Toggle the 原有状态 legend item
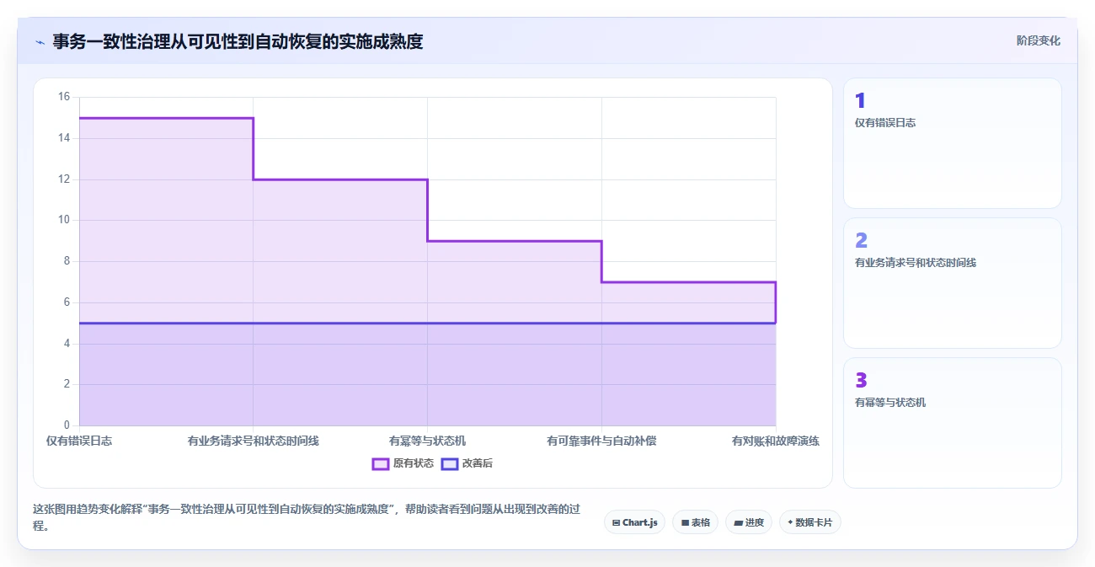The image size is (1095, 567). click(x=403, y=463)
